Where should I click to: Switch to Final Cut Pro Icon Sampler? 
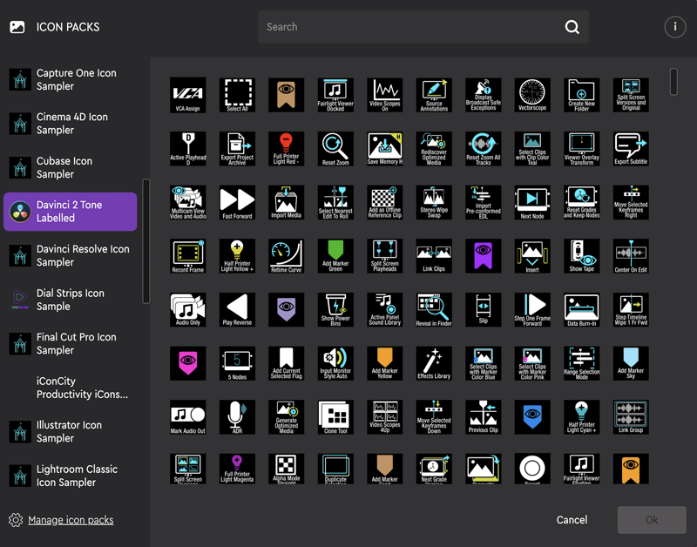click(71, 343)
